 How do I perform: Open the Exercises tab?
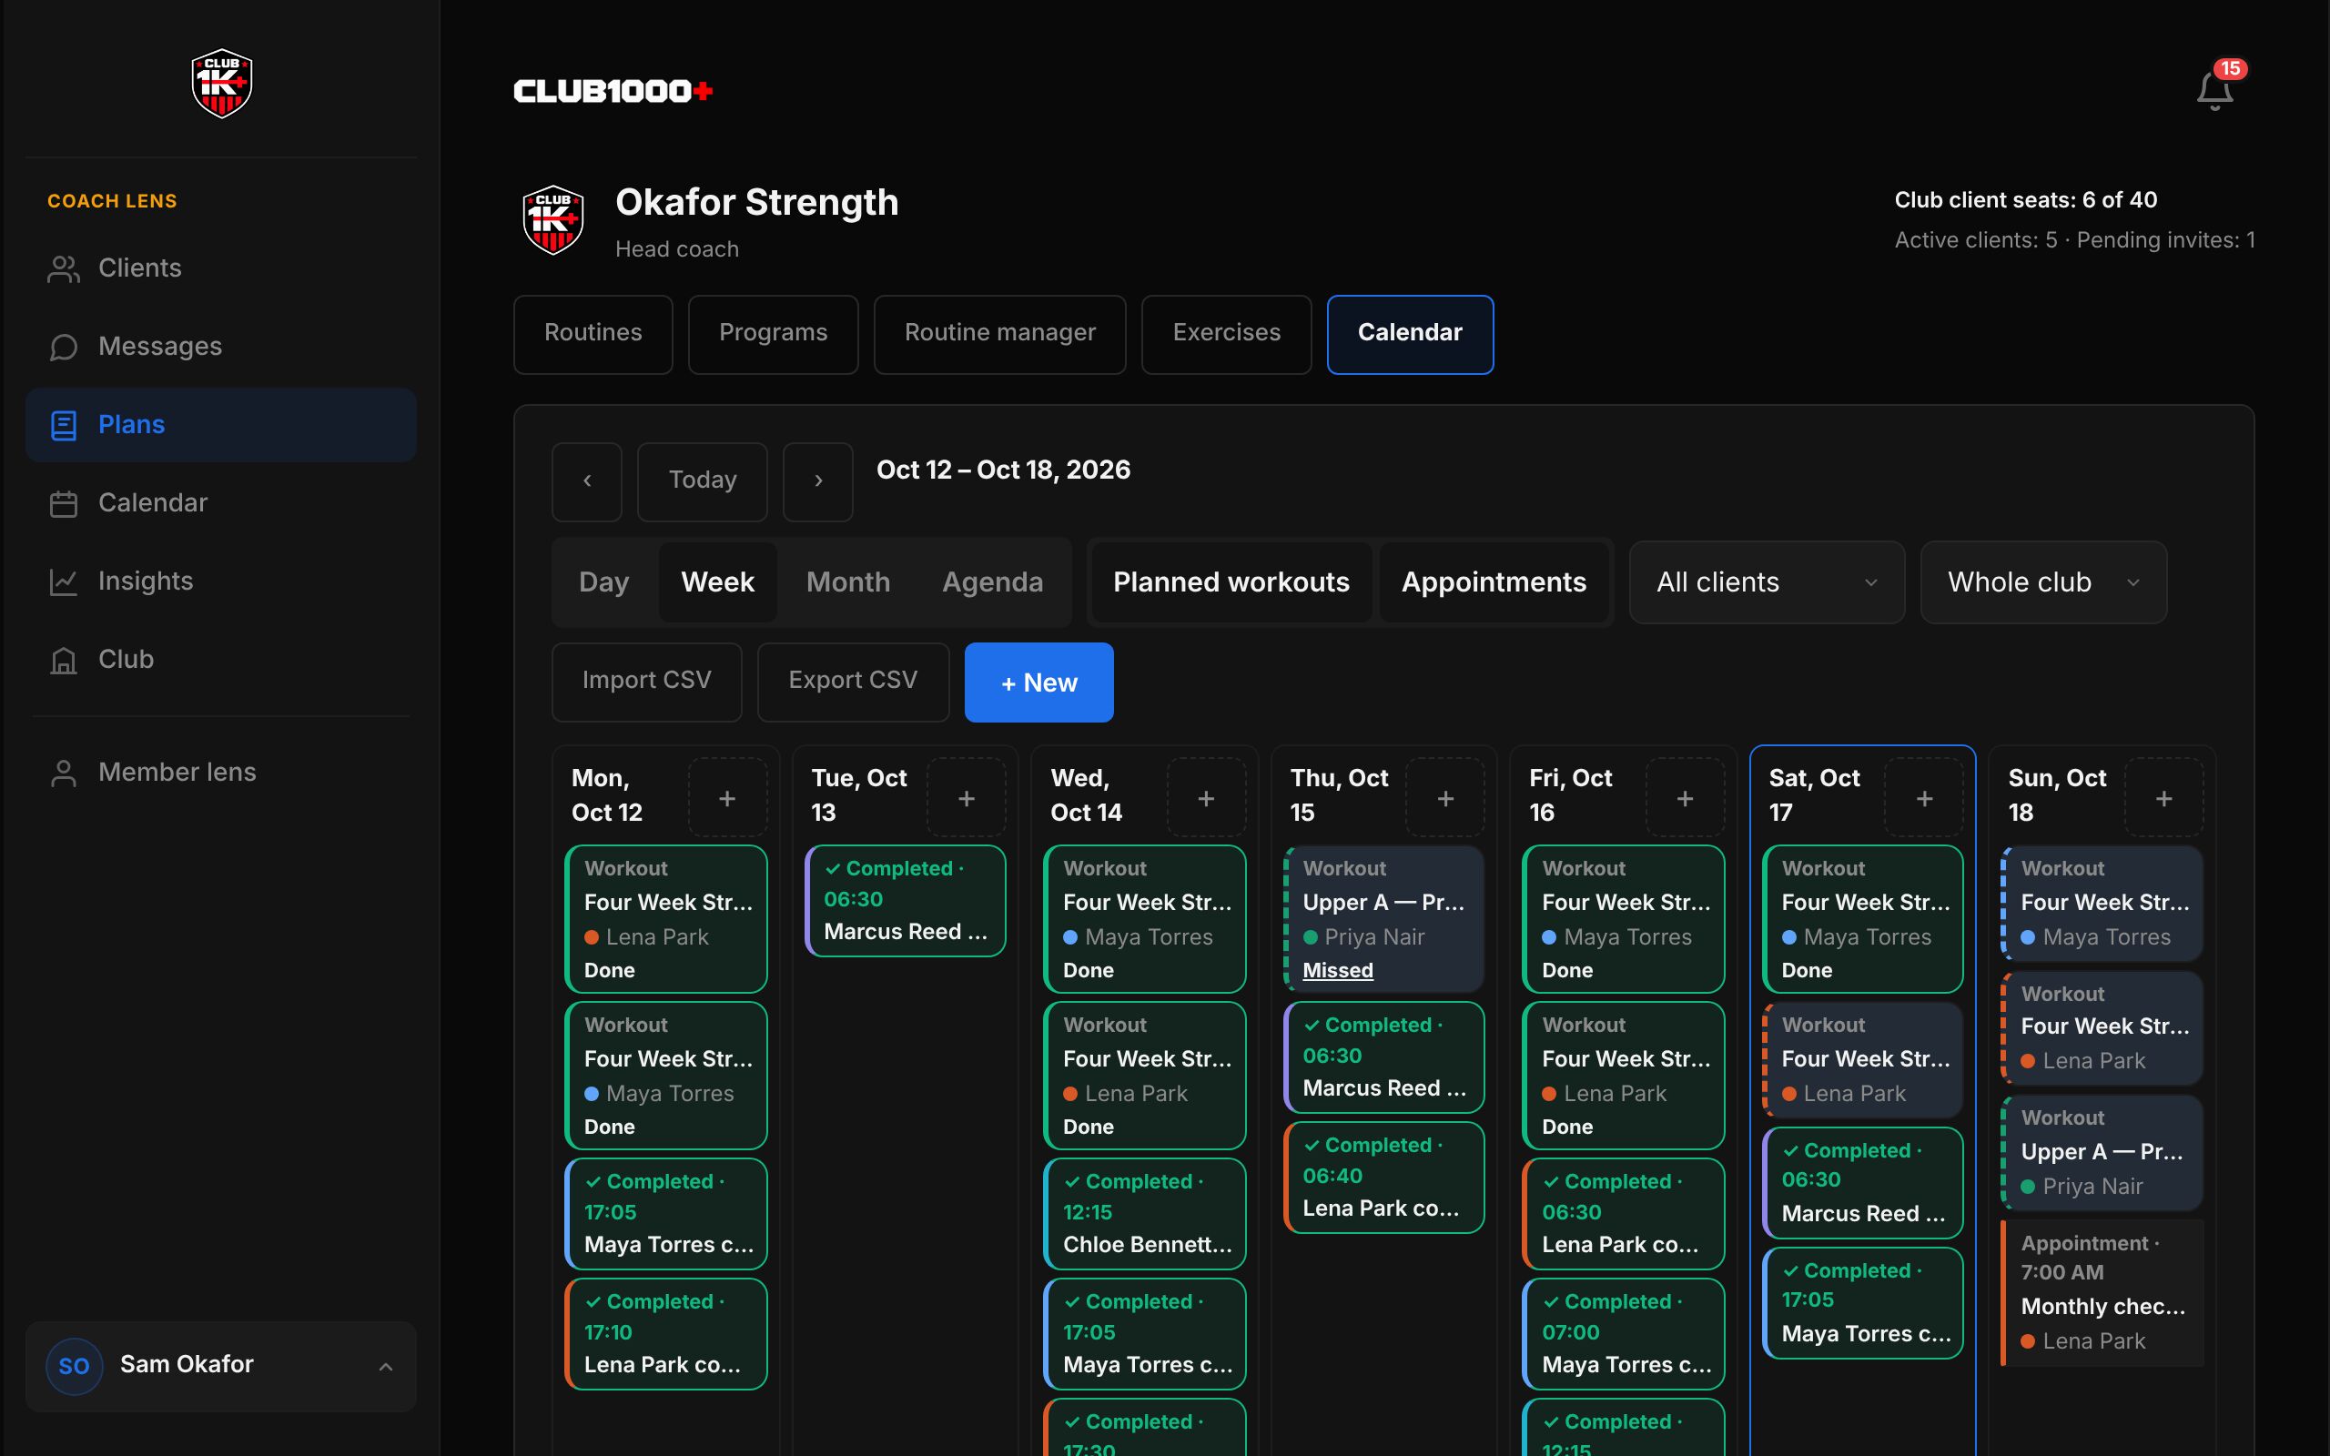(1227, 333)
